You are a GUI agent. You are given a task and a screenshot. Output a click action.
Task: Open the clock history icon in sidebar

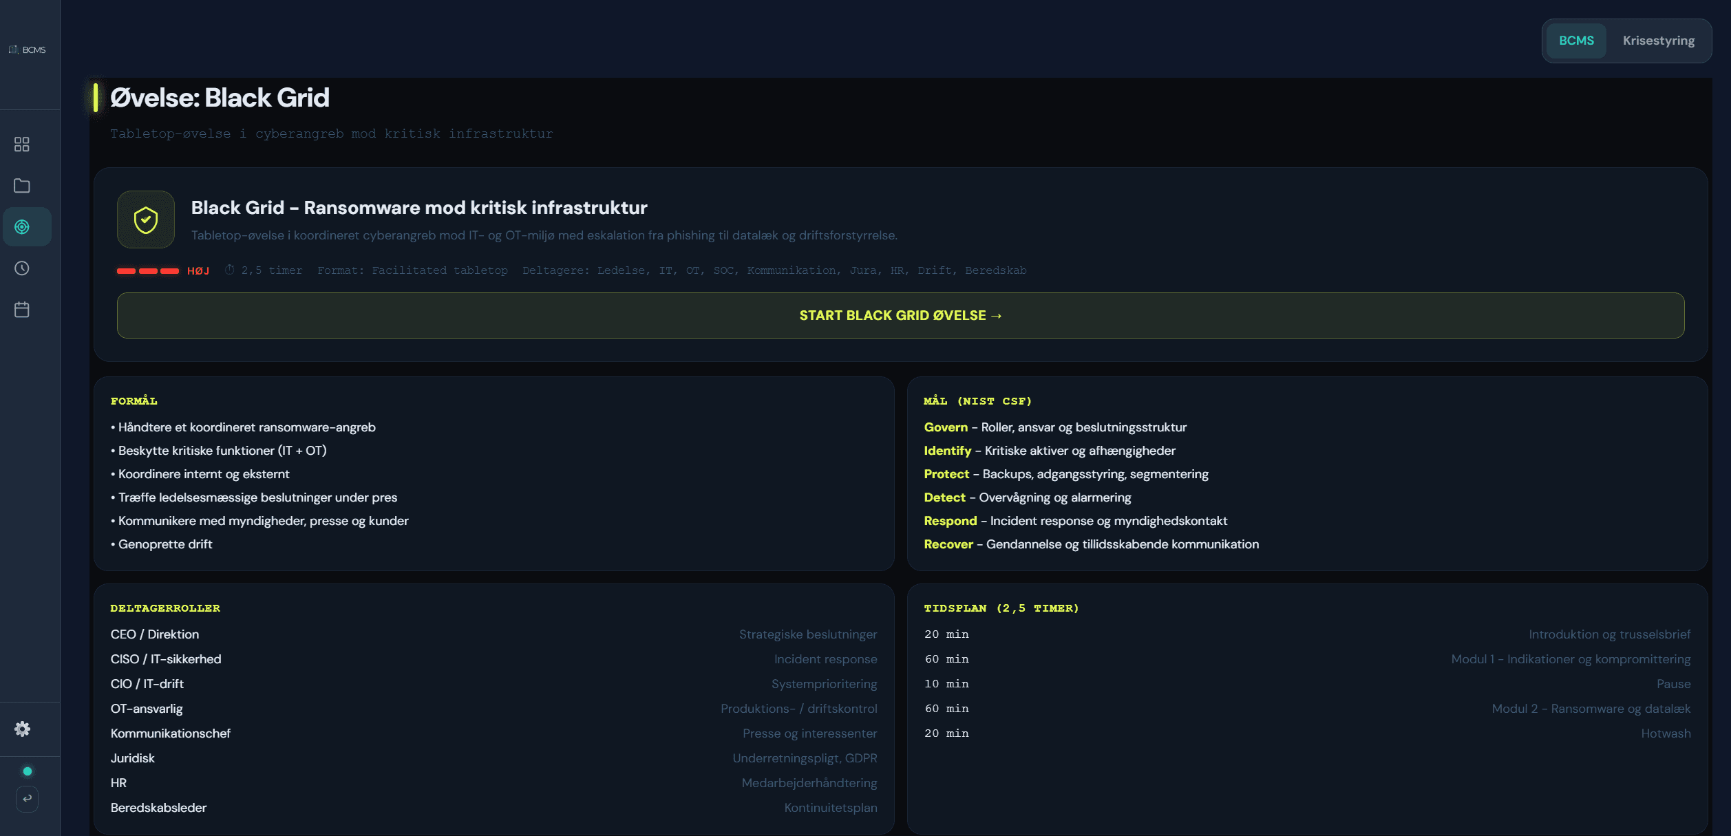click(x=22, y=268)
